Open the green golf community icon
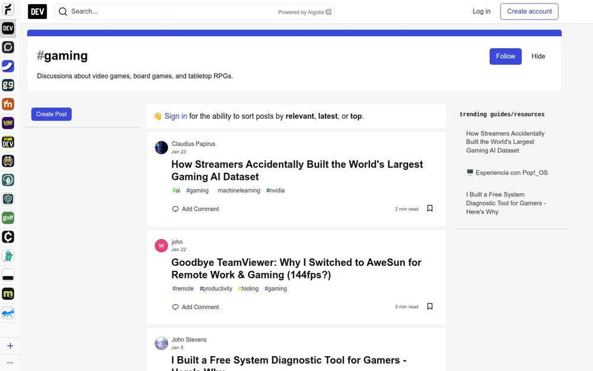This screenshot has width=593, height=371. [8, 218]
